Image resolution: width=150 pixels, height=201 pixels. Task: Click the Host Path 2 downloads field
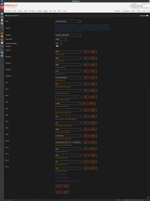pos(68,77)
